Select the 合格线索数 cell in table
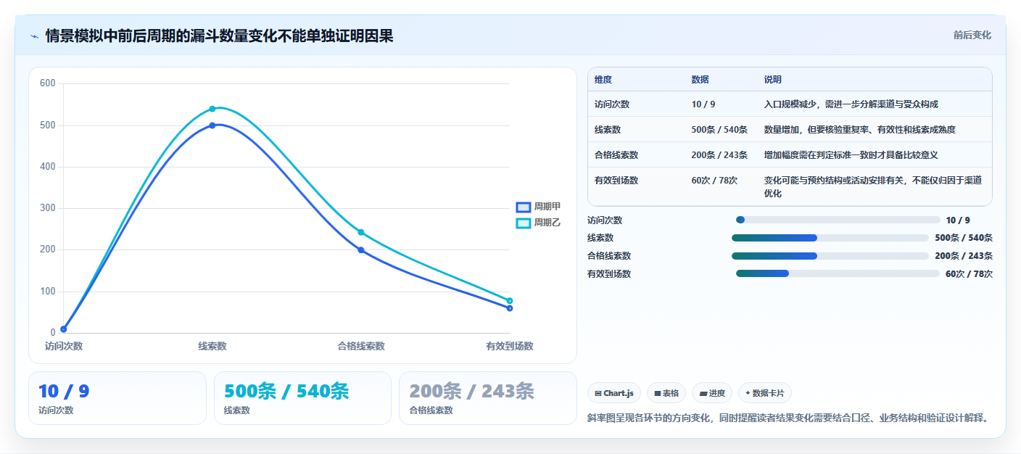 616,155
